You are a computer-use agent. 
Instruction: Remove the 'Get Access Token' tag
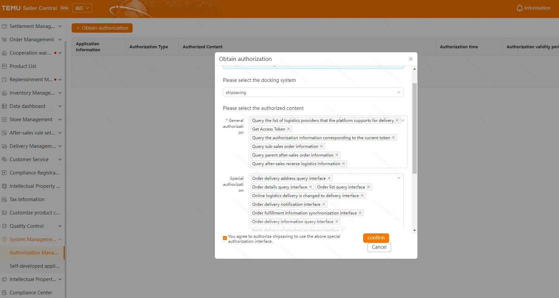(x=288, y=129)
